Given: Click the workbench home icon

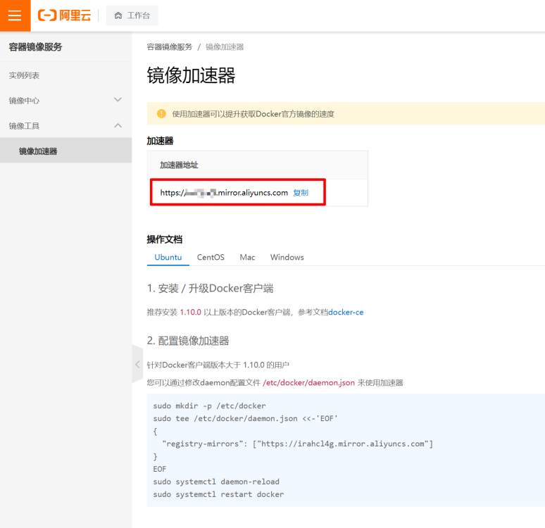Looking at the screenshot, I should [x=118, y=15].
